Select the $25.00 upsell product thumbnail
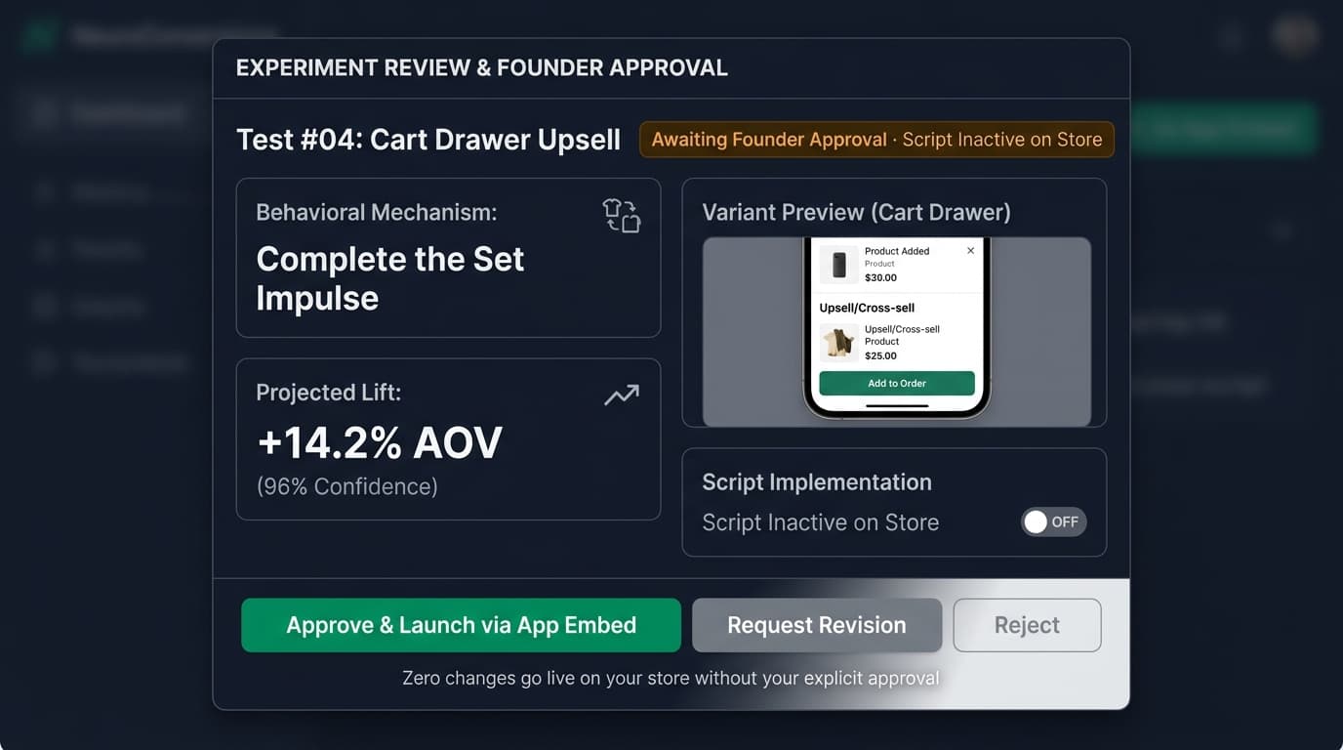 (x=838, y=343)
